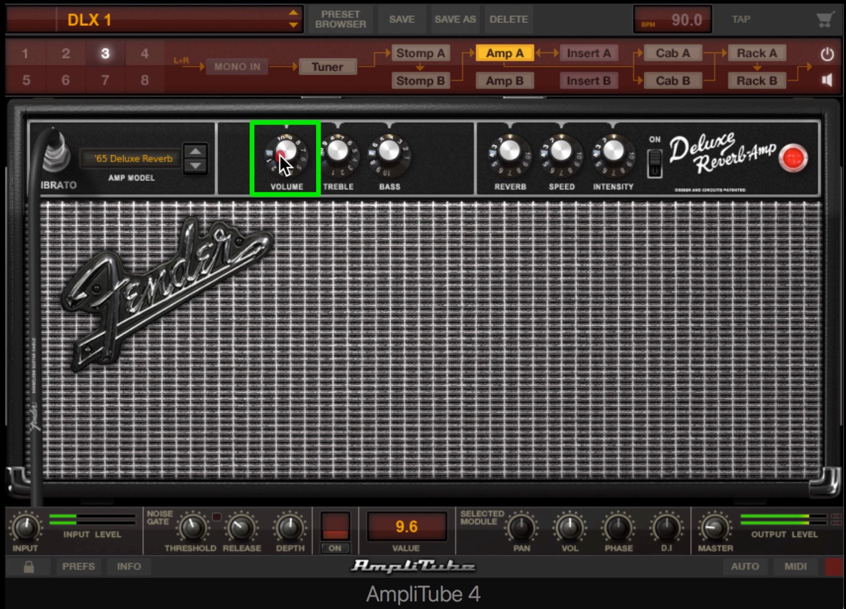Image resolution: width=846 pixels, height=609 pixels.
Task: Open the Insert B module
Action: pyautogui.click(x=589, y=81)
